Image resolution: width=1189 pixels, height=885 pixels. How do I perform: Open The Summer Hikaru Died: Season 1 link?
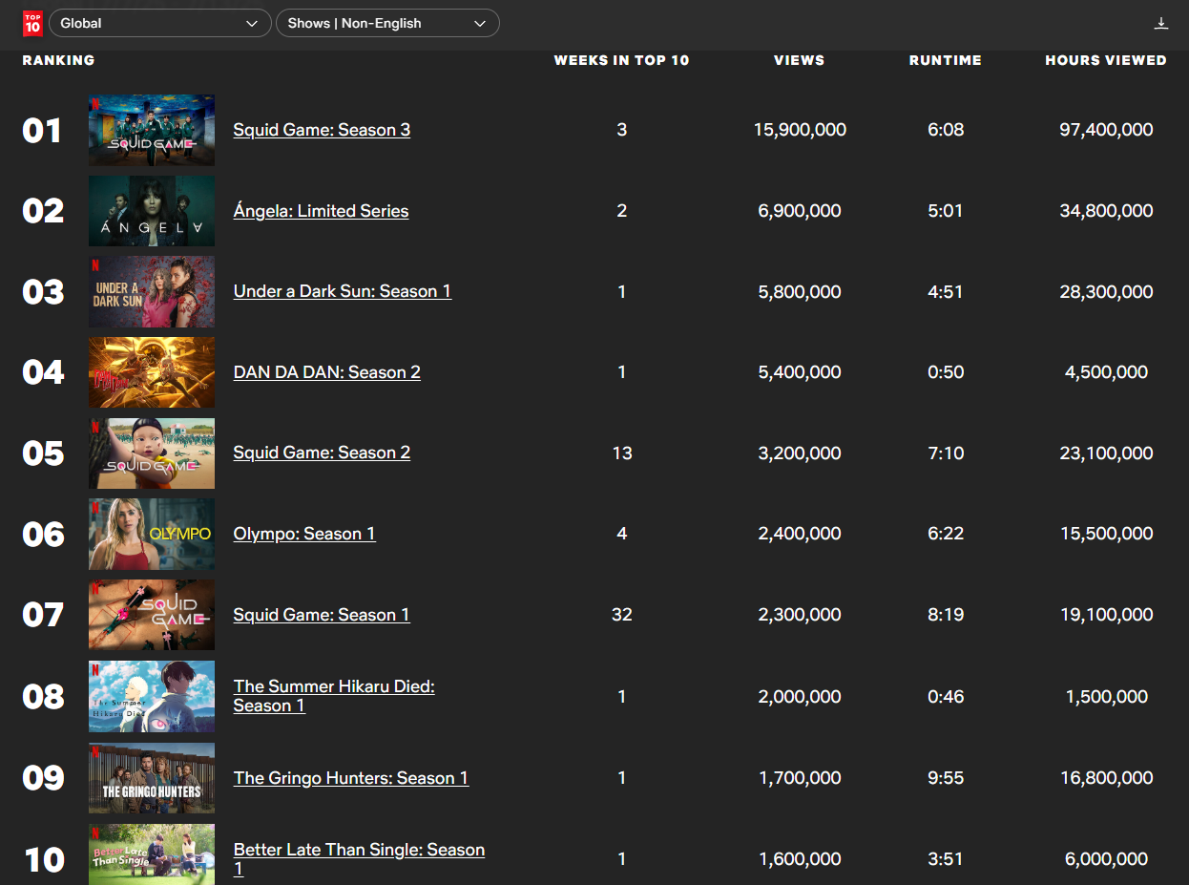tap(334, 696)
